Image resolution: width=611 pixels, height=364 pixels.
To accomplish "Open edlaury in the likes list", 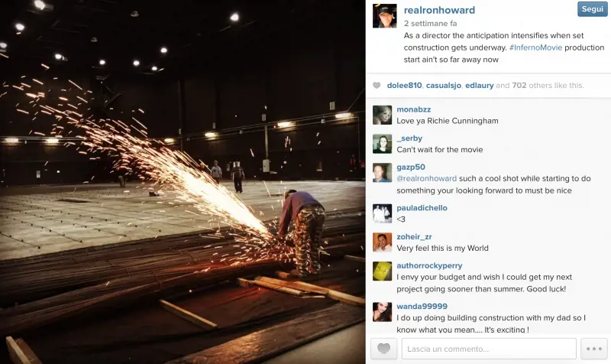I will 480,86.
